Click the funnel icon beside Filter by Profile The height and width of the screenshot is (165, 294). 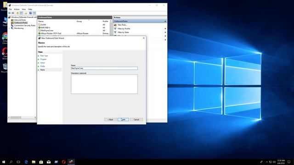(115, 28)
